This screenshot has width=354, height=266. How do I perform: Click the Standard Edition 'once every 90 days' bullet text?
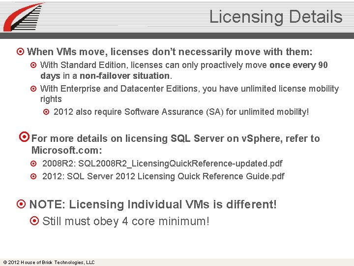pyautogui.click(x=184, y=70)
